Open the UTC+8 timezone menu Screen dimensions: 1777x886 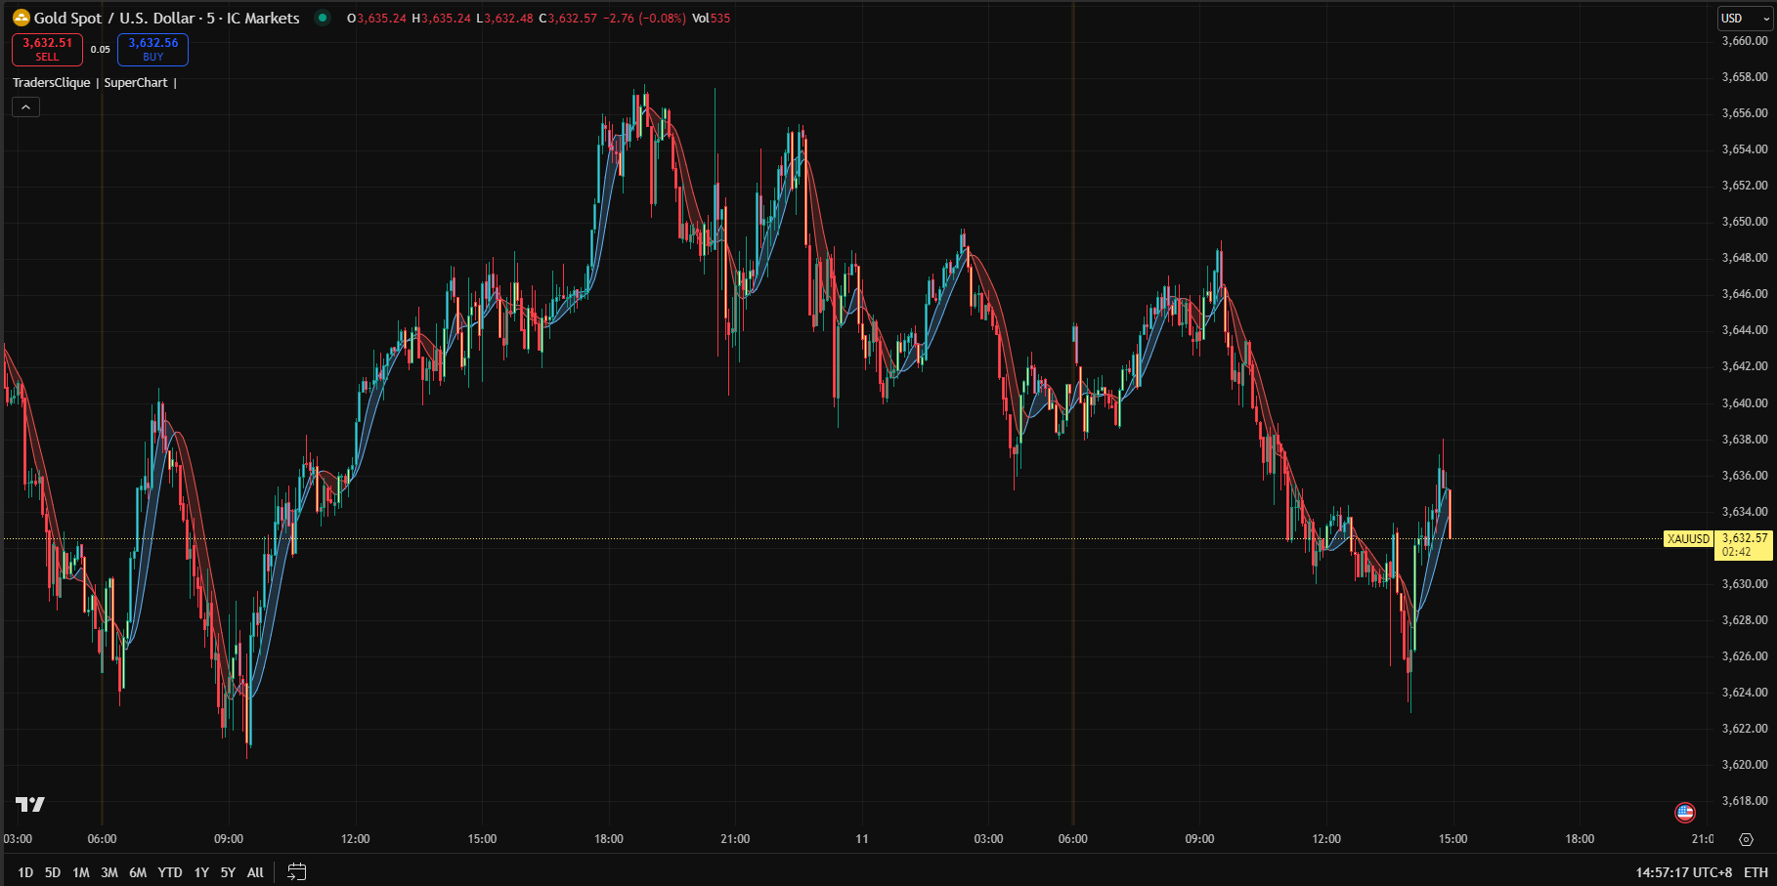tap(1683, 872)
